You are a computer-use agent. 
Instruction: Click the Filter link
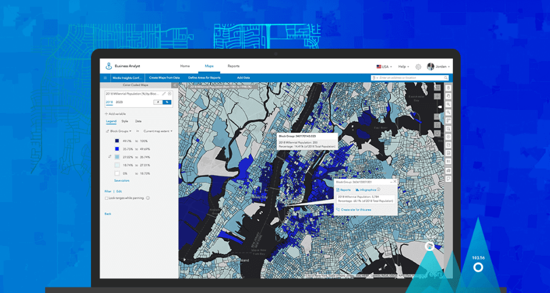pyautogui.click(x=108, y=191)
